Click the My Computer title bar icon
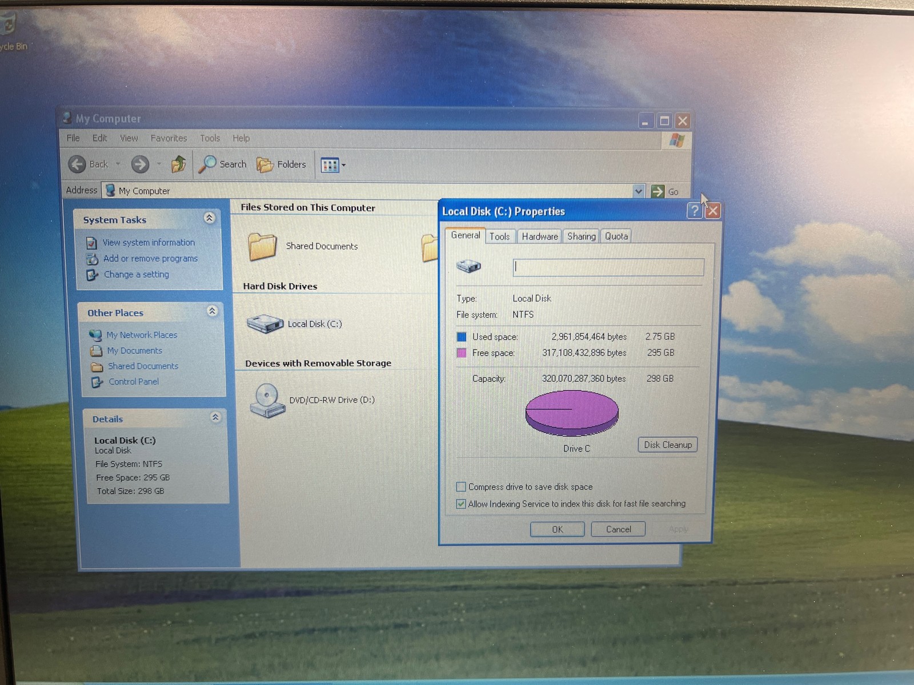This screenshot has height=685, width=914. click(x=67, y=118)
